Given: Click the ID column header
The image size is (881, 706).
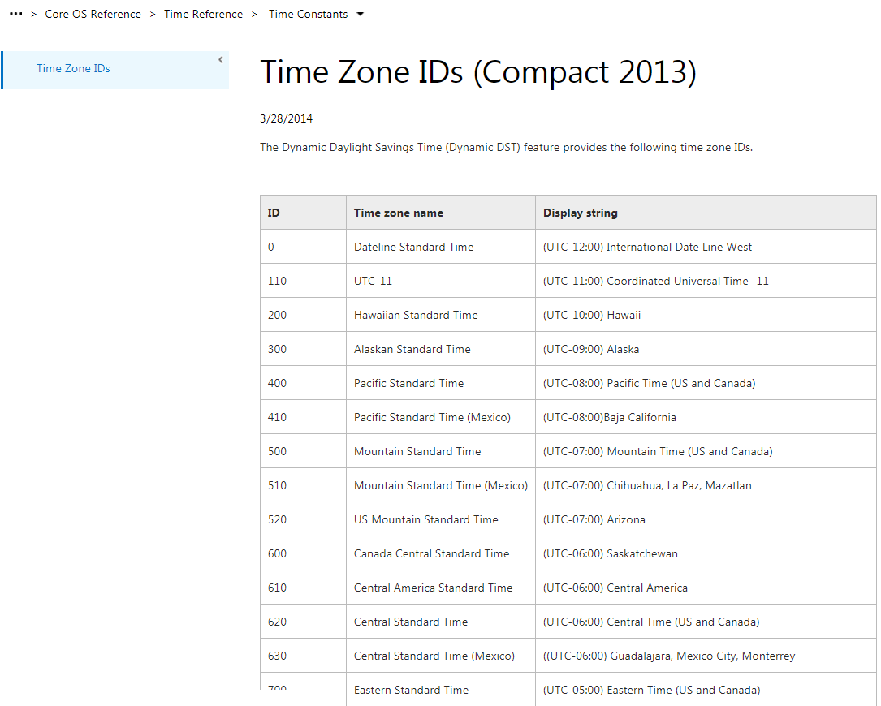Looking at the screenshot, I should (x=274, y=213).
